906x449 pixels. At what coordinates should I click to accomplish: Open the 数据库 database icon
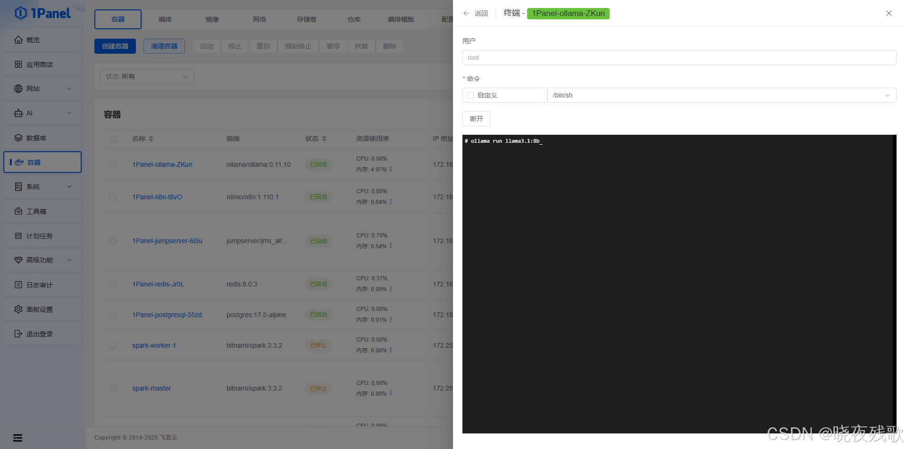pos(18,138)
